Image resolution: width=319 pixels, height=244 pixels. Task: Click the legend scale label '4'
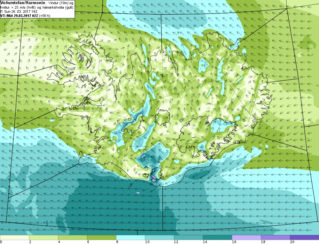(59, 242)
